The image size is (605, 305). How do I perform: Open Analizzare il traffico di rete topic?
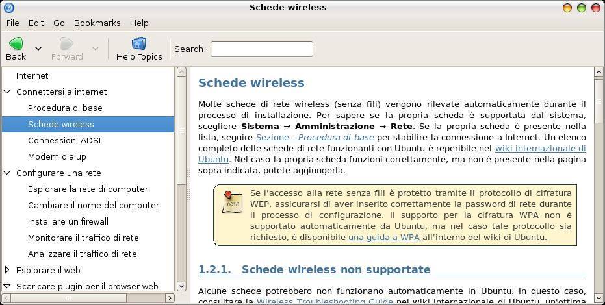pyautogui.click(x=82, y=253)
